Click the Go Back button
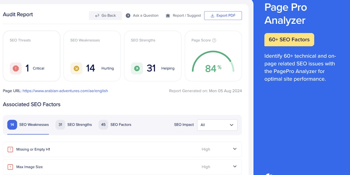 (105, 16)
